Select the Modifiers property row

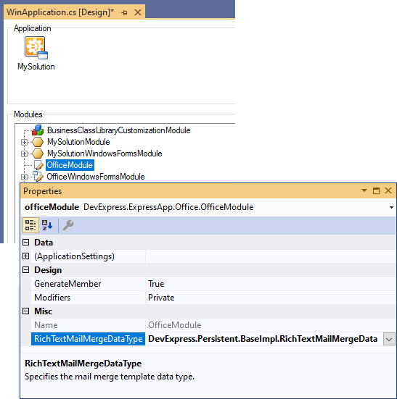213,298
